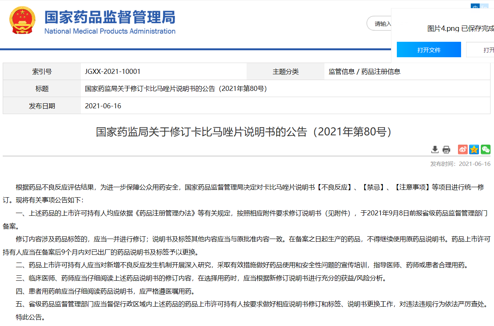Select the index number JGXX-2021-10001
The height and width of the screenshot is (326, 494).
pos(113,72)
